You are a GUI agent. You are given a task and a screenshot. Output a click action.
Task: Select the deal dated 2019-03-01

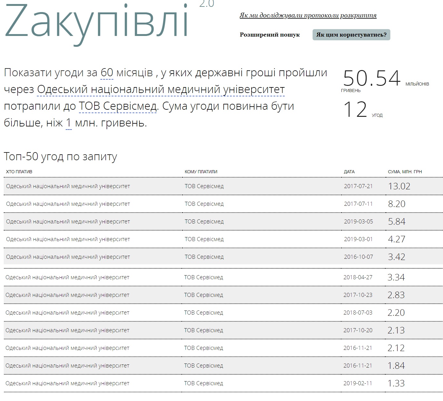(x=358, y=239)
